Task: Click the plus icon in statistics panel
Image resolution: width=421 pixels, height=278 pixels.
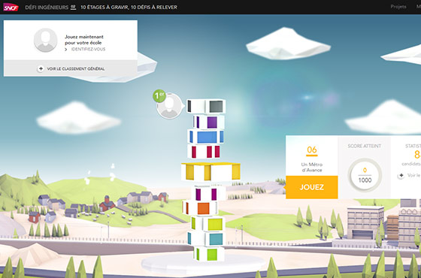Action: pyautogui.click(x=401, y=176)
